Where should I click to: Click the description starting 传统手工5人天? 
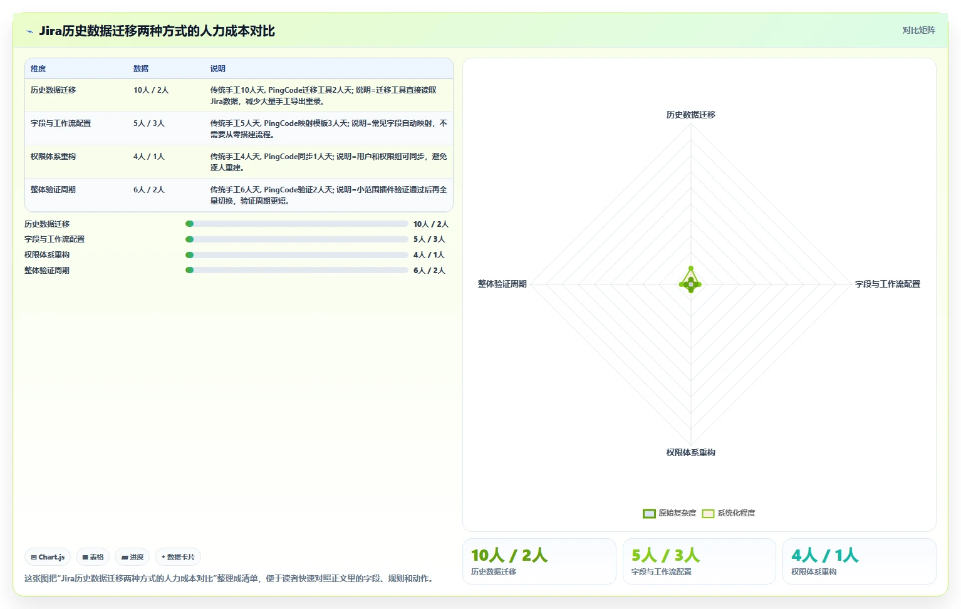pyautogui.click(x=328, y=129)
